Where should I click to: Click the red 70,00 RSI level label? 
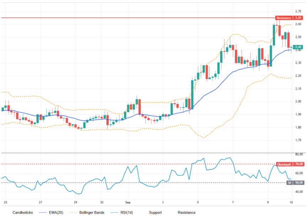click(299, 164)
